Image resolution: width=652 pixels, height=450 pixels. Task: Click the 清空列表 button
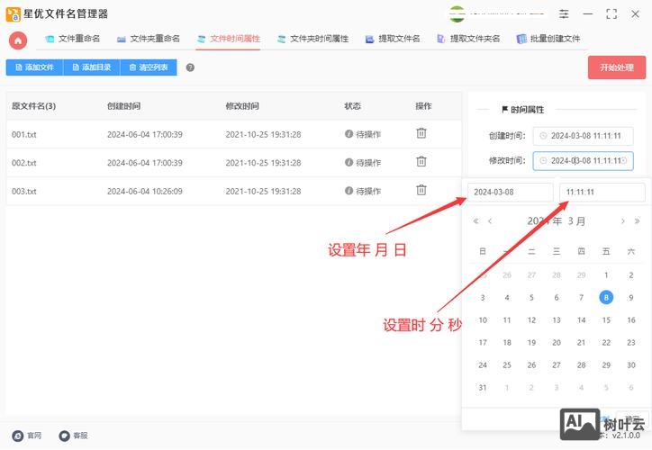tap(149, 67)
